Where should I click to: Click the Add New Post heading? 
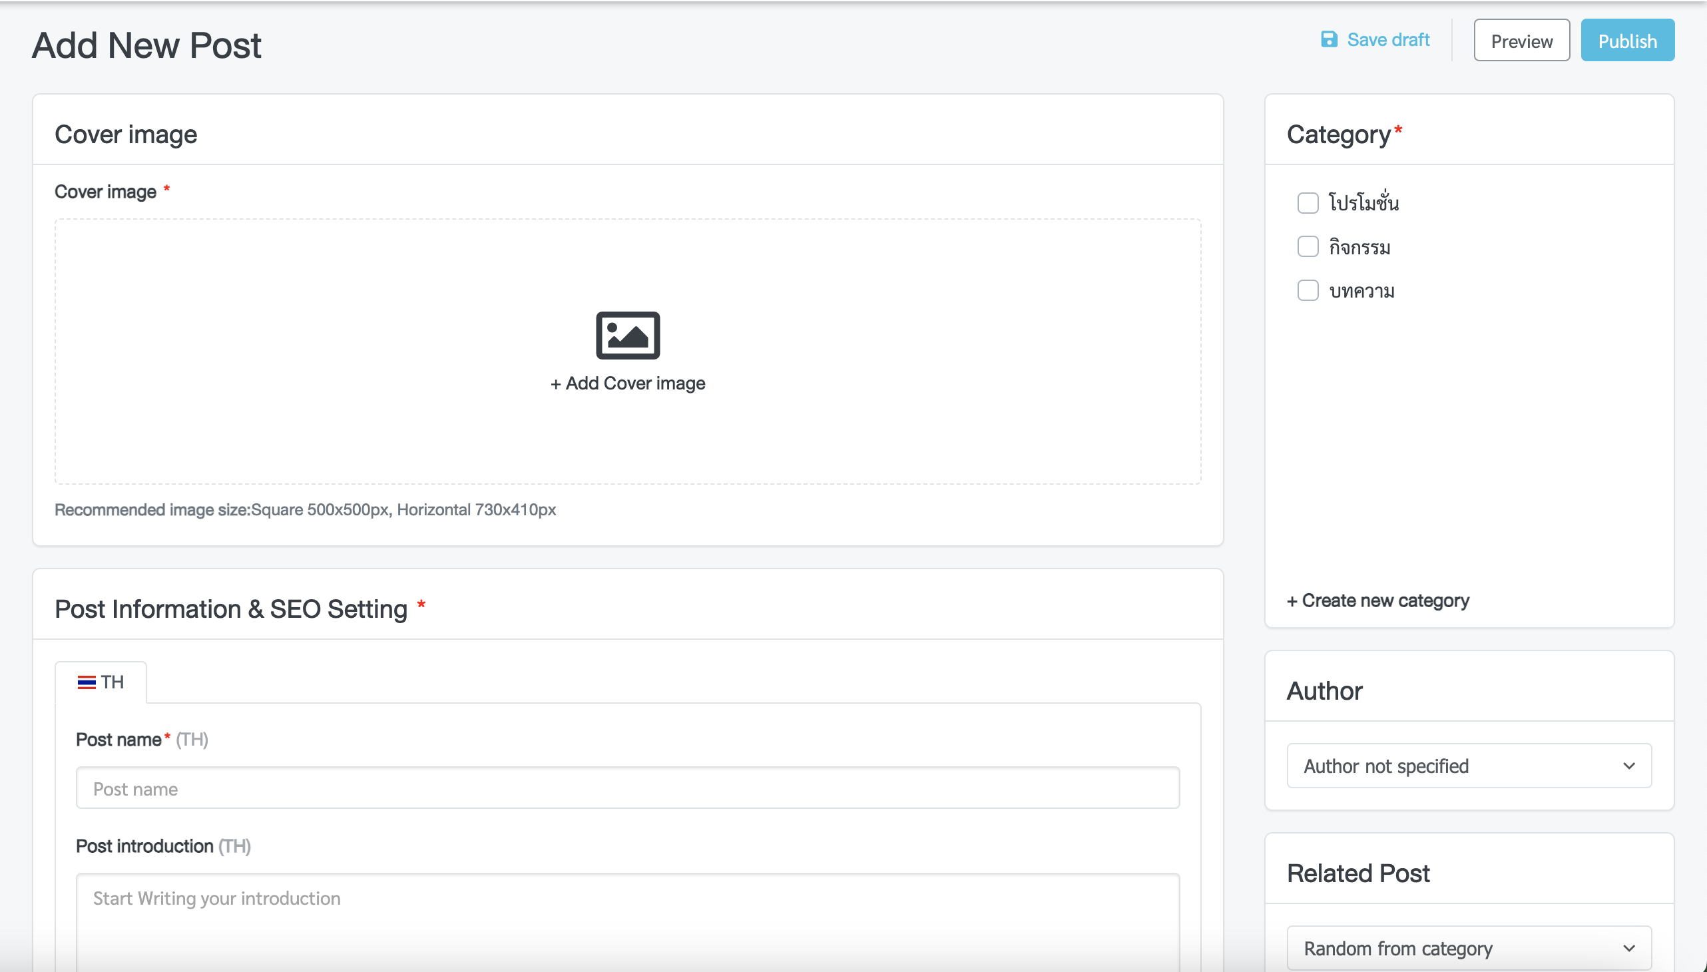146,45
